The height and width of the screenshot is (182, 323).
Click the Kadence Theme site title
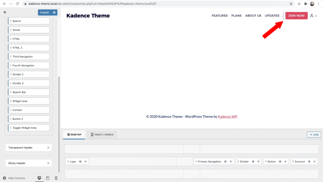pyautogui.click(x=88, y=16)
